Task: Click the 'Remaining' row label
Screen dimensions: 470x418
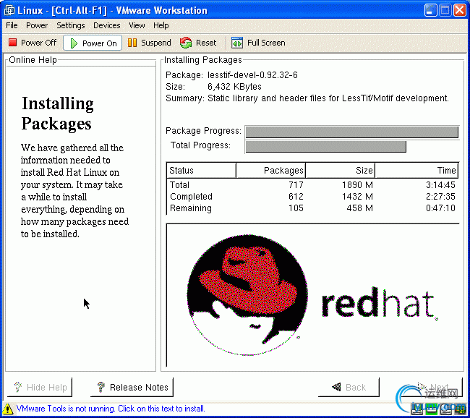Action: [191, 208]
